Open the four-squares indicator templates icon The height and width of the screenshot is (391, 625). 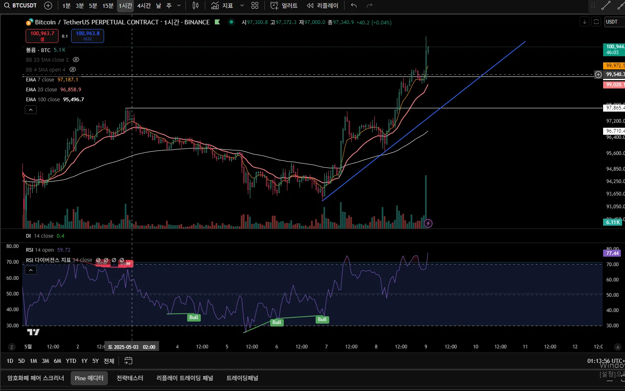pos(255,5)
